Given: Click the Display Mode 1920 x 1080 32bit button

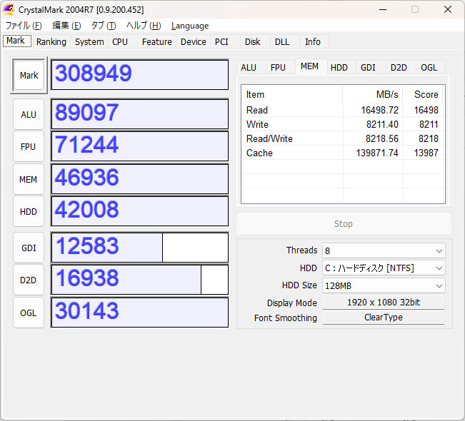Looking at the screenshot, I should [384, 303].
